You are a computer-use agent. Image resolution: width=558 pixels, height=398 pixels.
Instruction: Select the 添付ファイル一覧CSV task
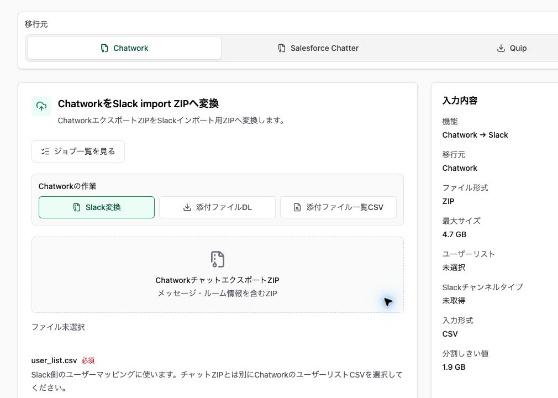click(338, 207)
